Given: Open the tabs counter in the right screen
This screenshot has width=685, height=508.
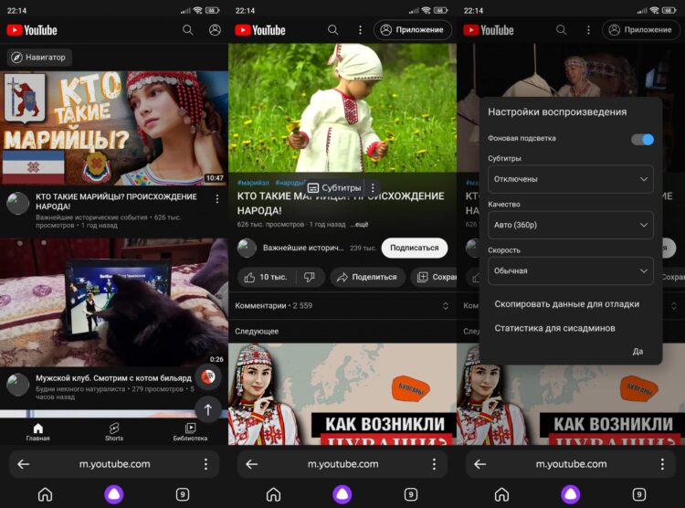Looking at the screenshot, I should (639, 494).
